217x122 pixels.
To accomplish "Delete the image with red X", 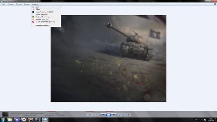I will 129,115.
